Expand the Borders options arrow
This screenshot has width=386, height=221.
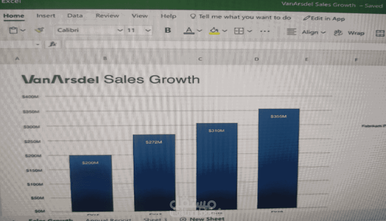249,31
